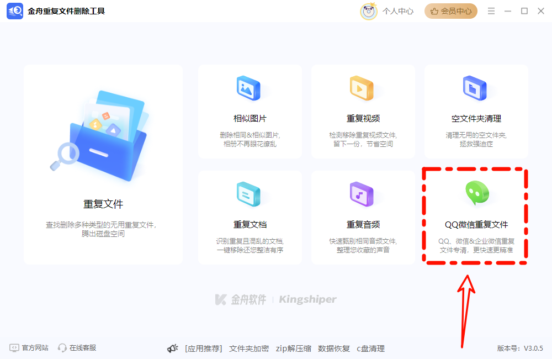Screen dimensions: 552x359
Task: Select the 空文件夹清理 card title
Action: 476,118
